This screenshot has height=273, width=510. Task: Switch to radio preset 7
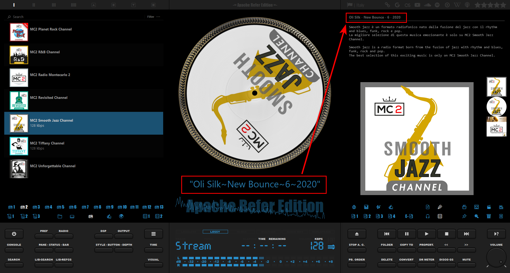click(85, 207)
